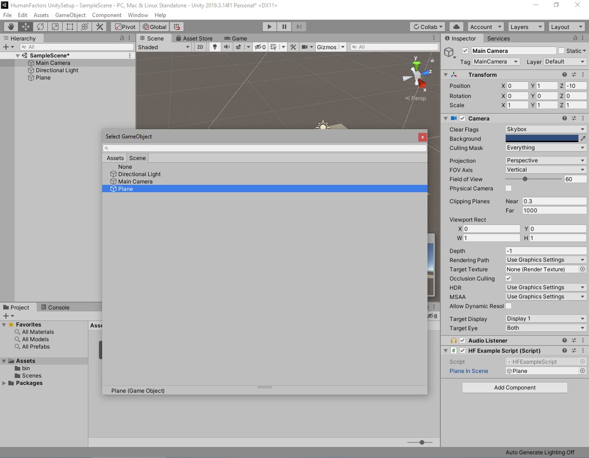Open the Gizmos menu
The height and width of the screenshot is (458, 589).
click(x=327, y=47)
